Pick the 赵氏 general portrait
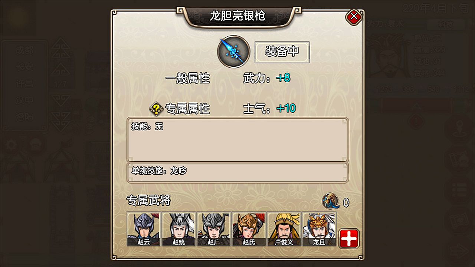Image resolution: width=475 pixels, height=267 pixels. [x=249, y=229]
